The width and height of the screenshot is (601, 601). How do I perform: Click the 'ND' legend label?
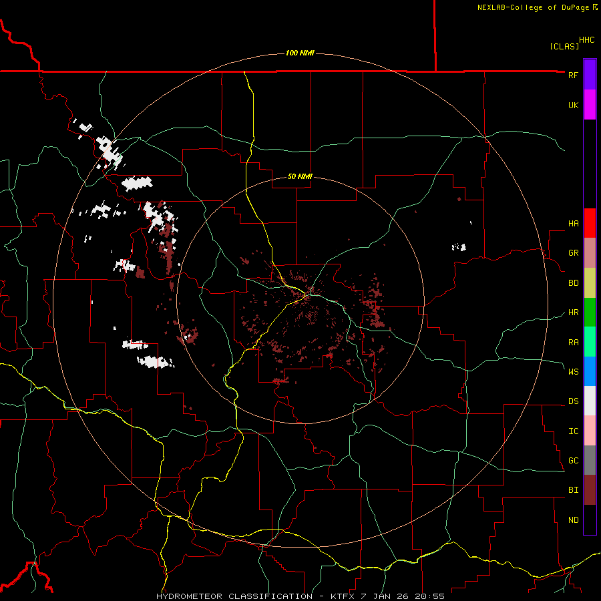573,520
